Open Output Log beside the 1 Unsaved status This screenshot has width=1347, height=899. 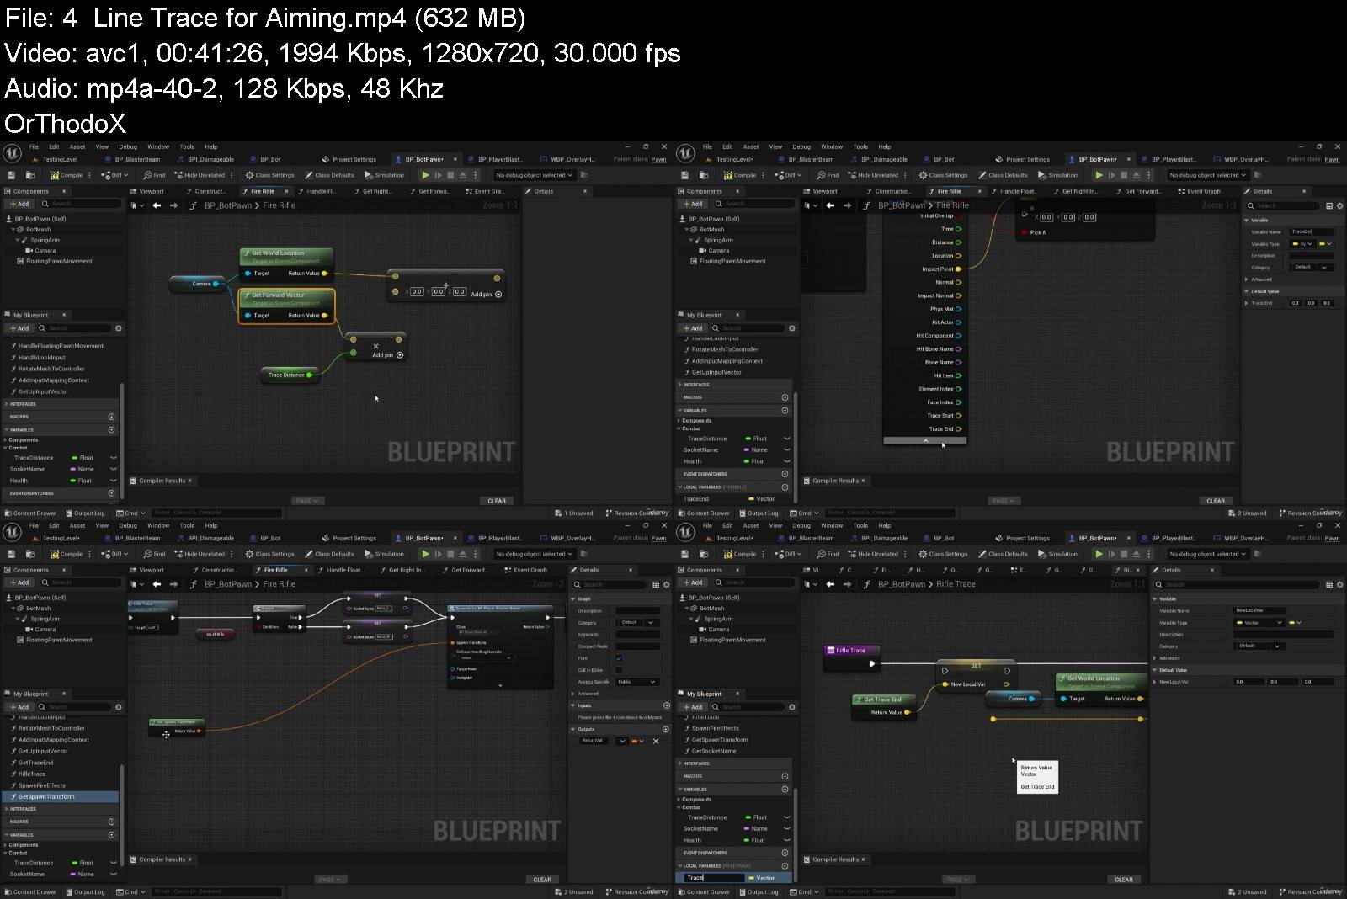click(84, 513)
